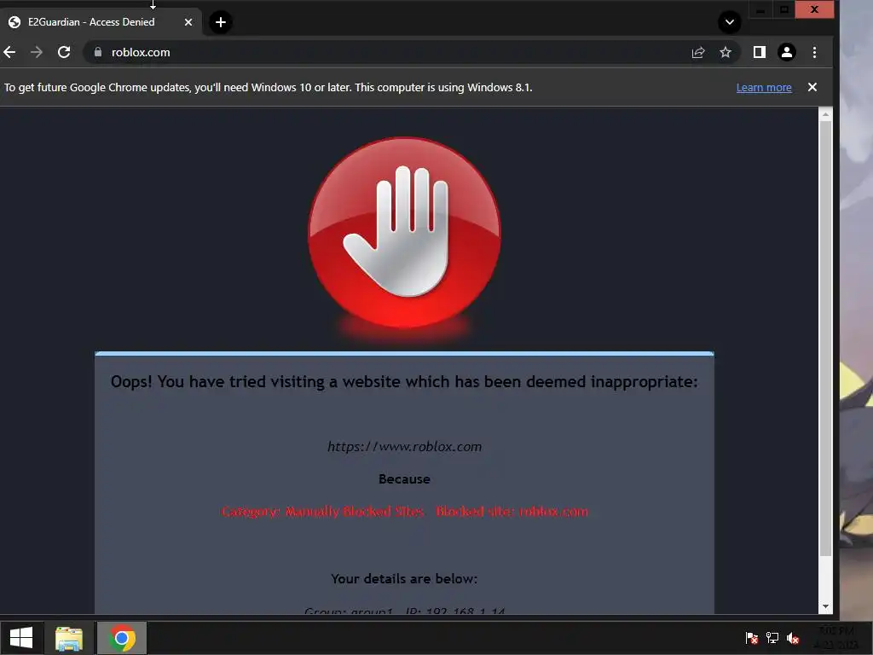
Task: Click the scrollbar down arrow
Action: tap(825, 606)
